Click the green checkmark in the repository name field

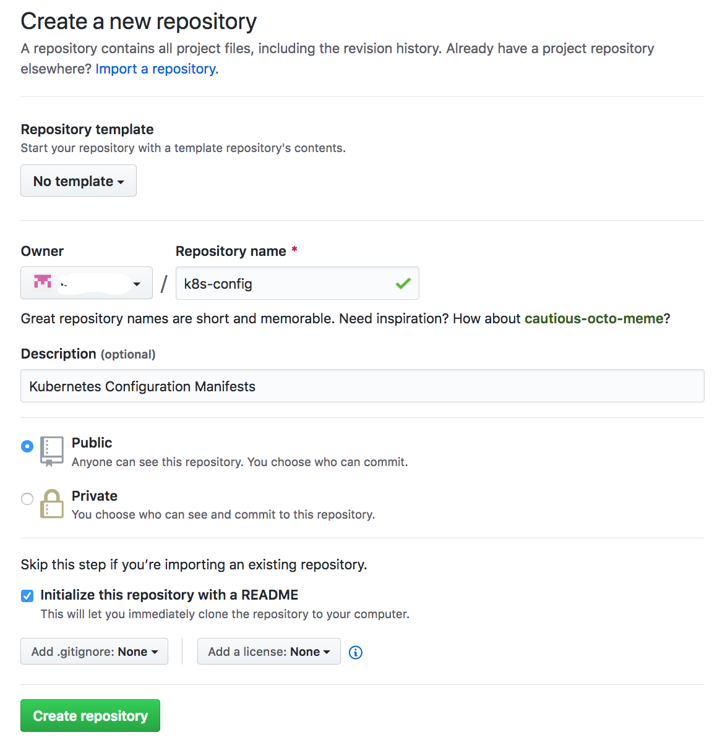pos(403,283)
